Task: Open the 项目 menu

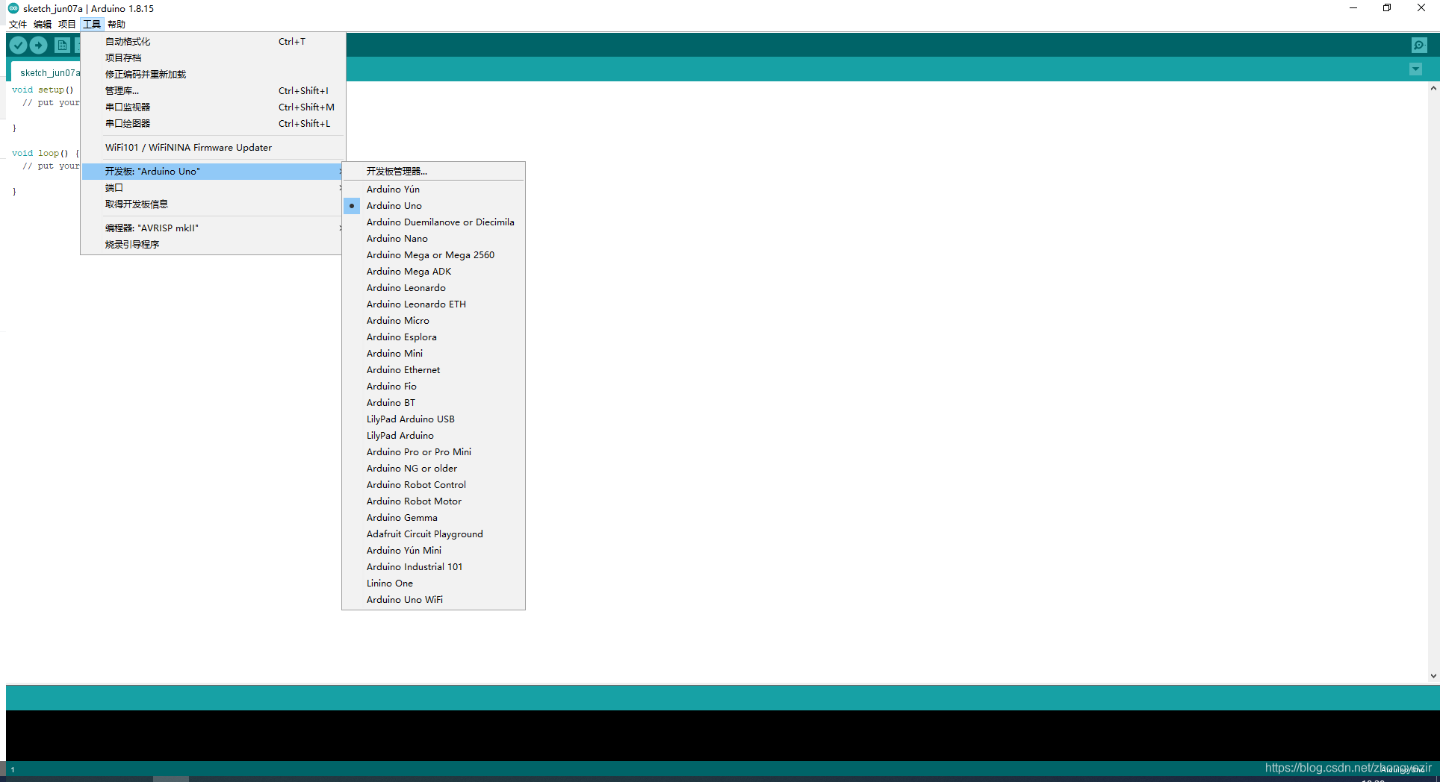Action: (x=67, y=24)
